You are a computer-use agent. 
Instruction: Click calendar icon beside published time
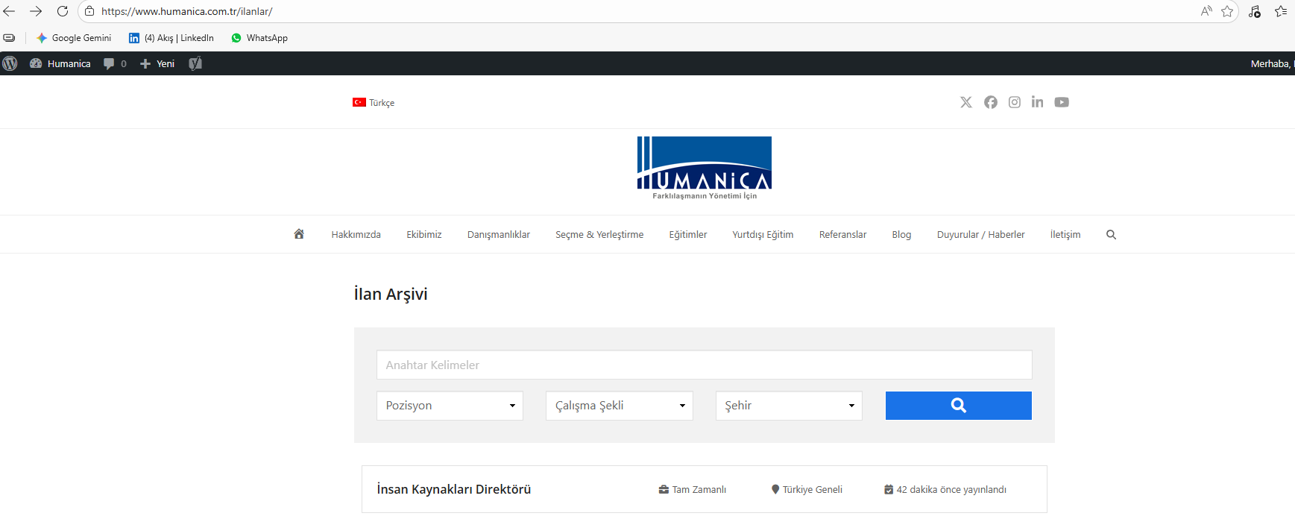pyautogui.click(x=889, y=490)
